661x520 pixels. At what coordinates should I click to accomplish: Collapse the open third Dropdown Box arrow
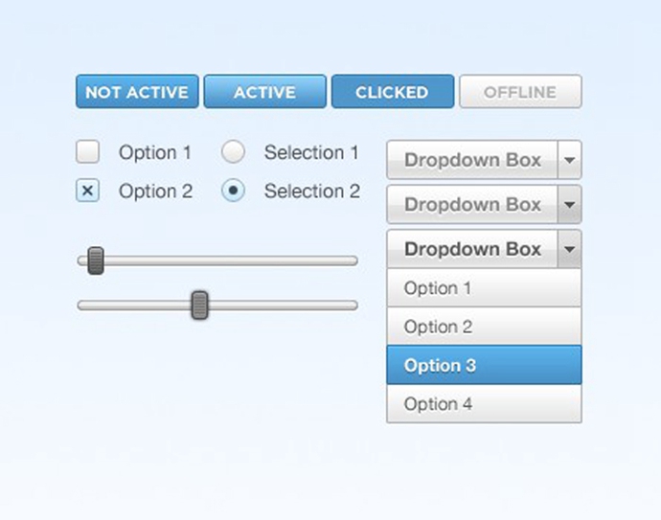point(569,249)
